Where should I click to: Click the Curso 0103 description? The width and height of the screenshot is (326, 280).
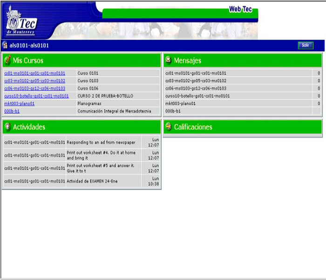(88, 81)
